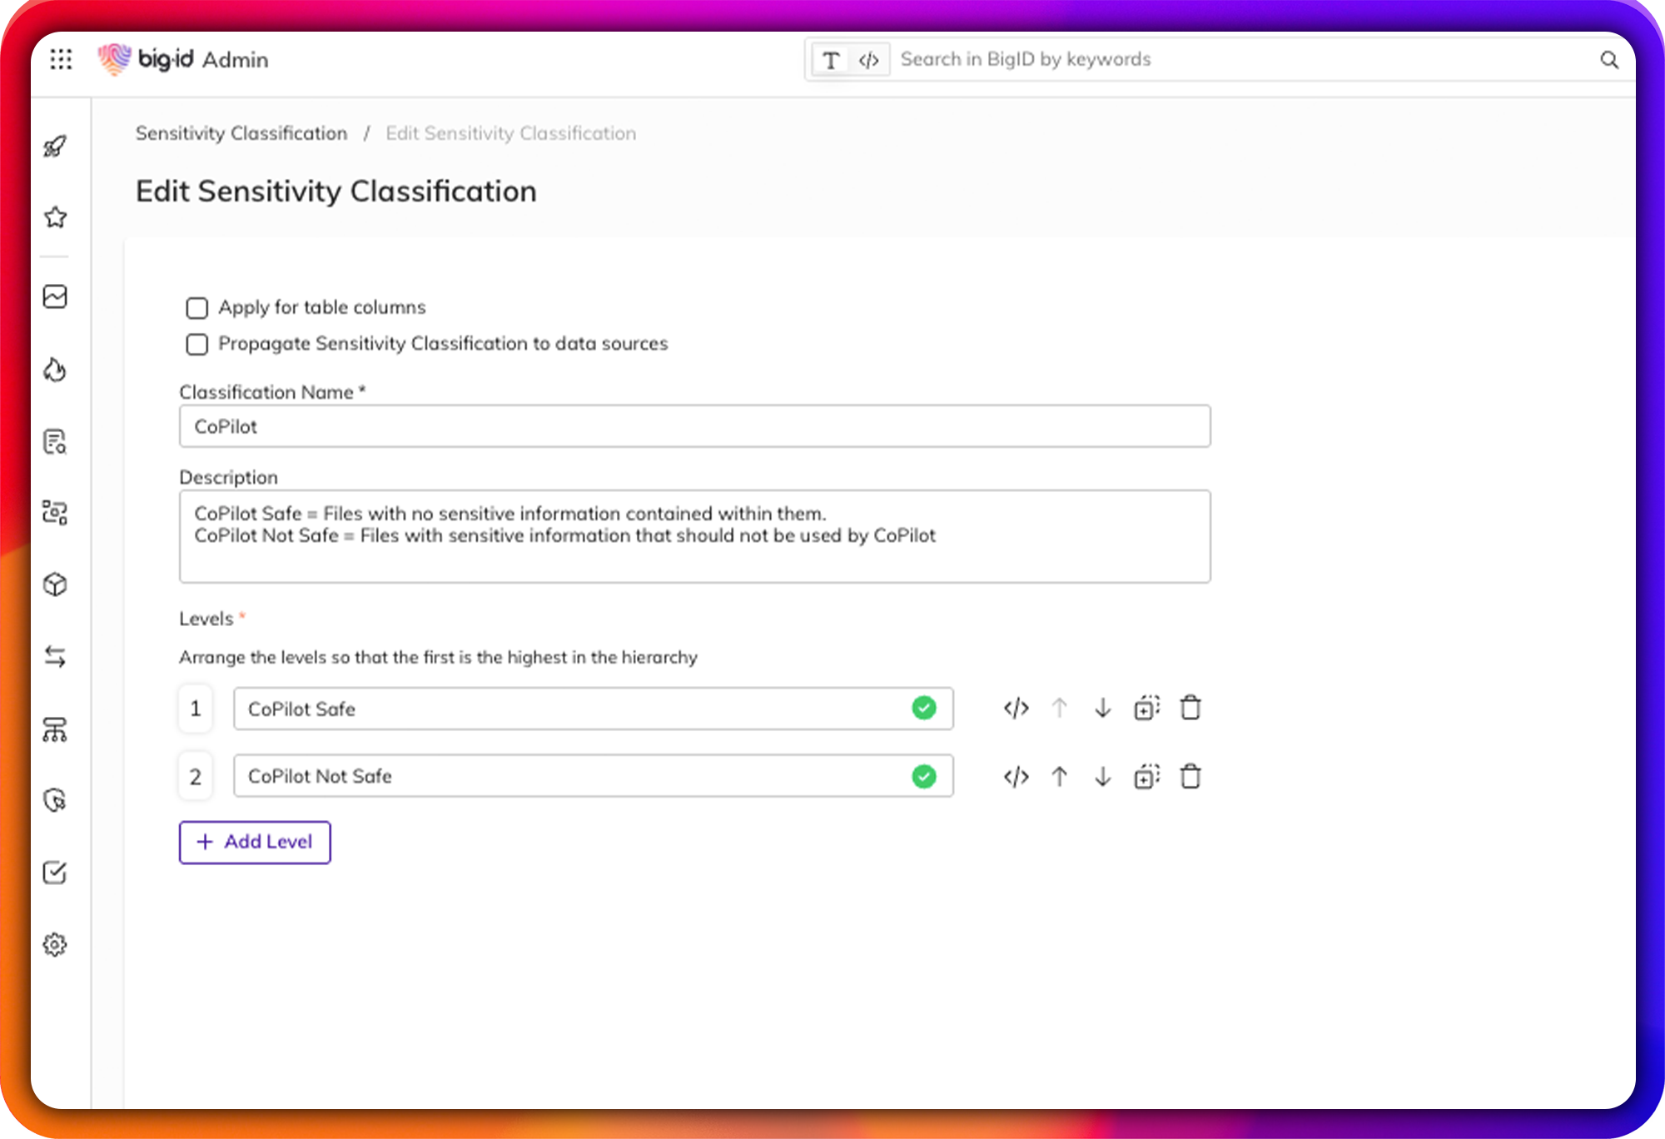Click the search magnifier icon
The height and width of the screenshot is (1139, 1665).
pos(1608,60)
